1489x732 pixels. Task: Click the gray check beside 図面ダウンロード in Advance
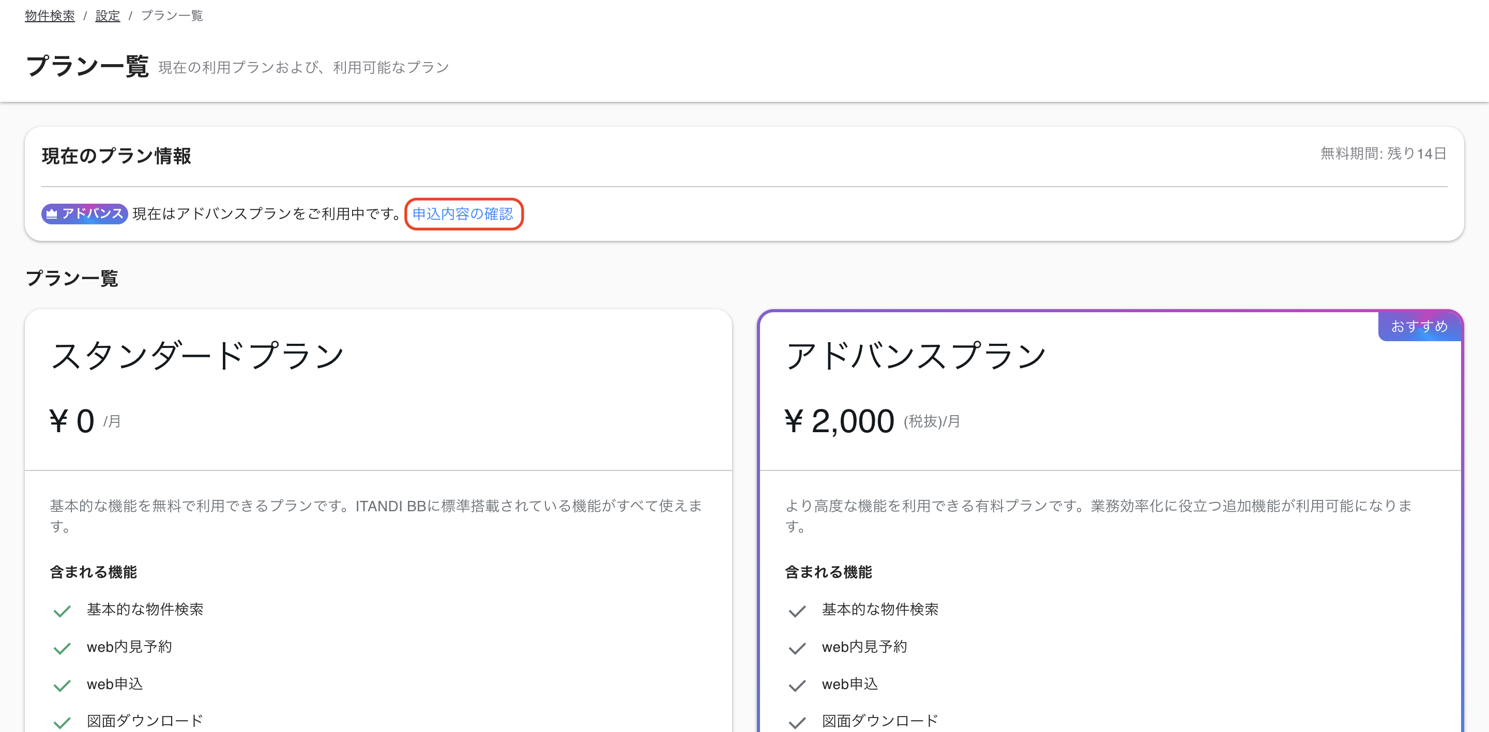(797, 722)
